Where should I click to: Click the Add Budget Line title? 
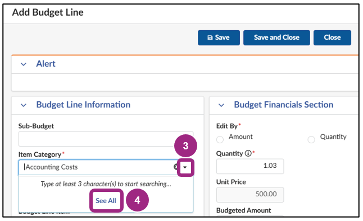(x=48, y=12)
